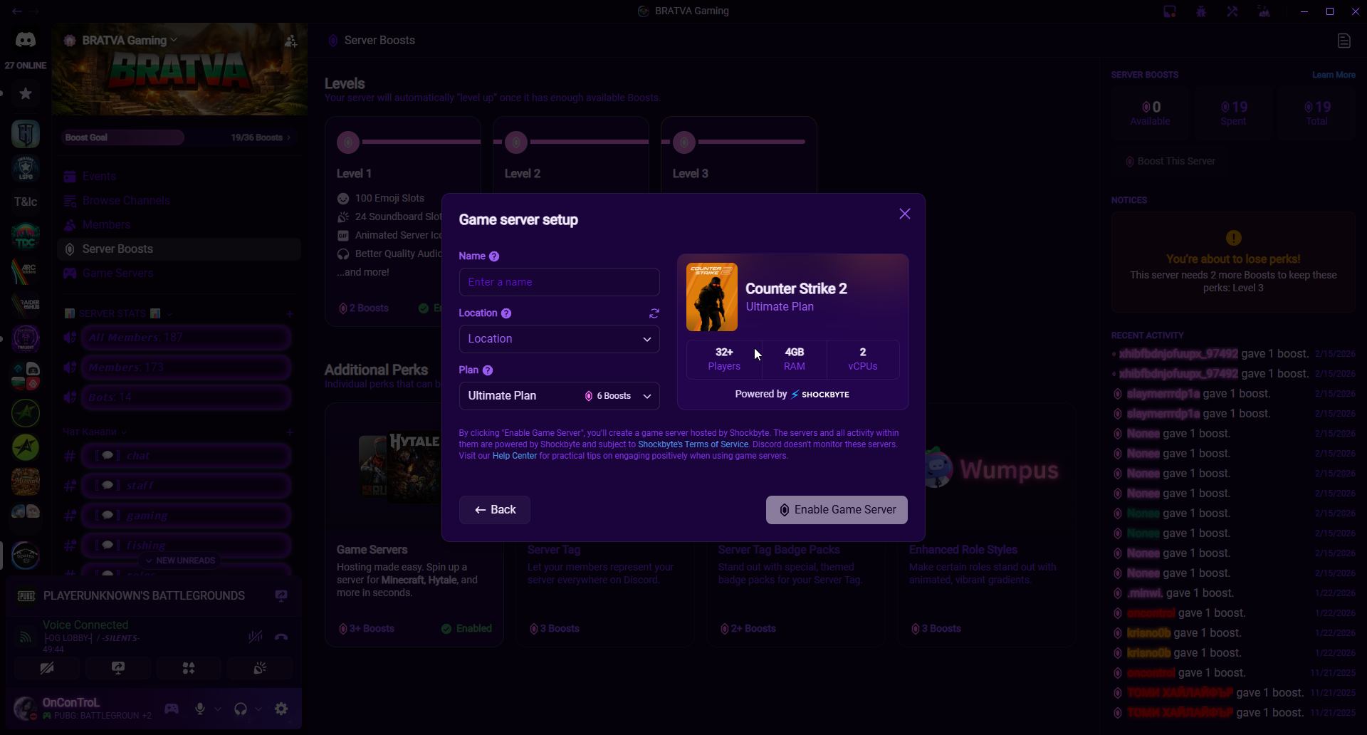Click the screen recording icon in title bar

coord(1170,11)
